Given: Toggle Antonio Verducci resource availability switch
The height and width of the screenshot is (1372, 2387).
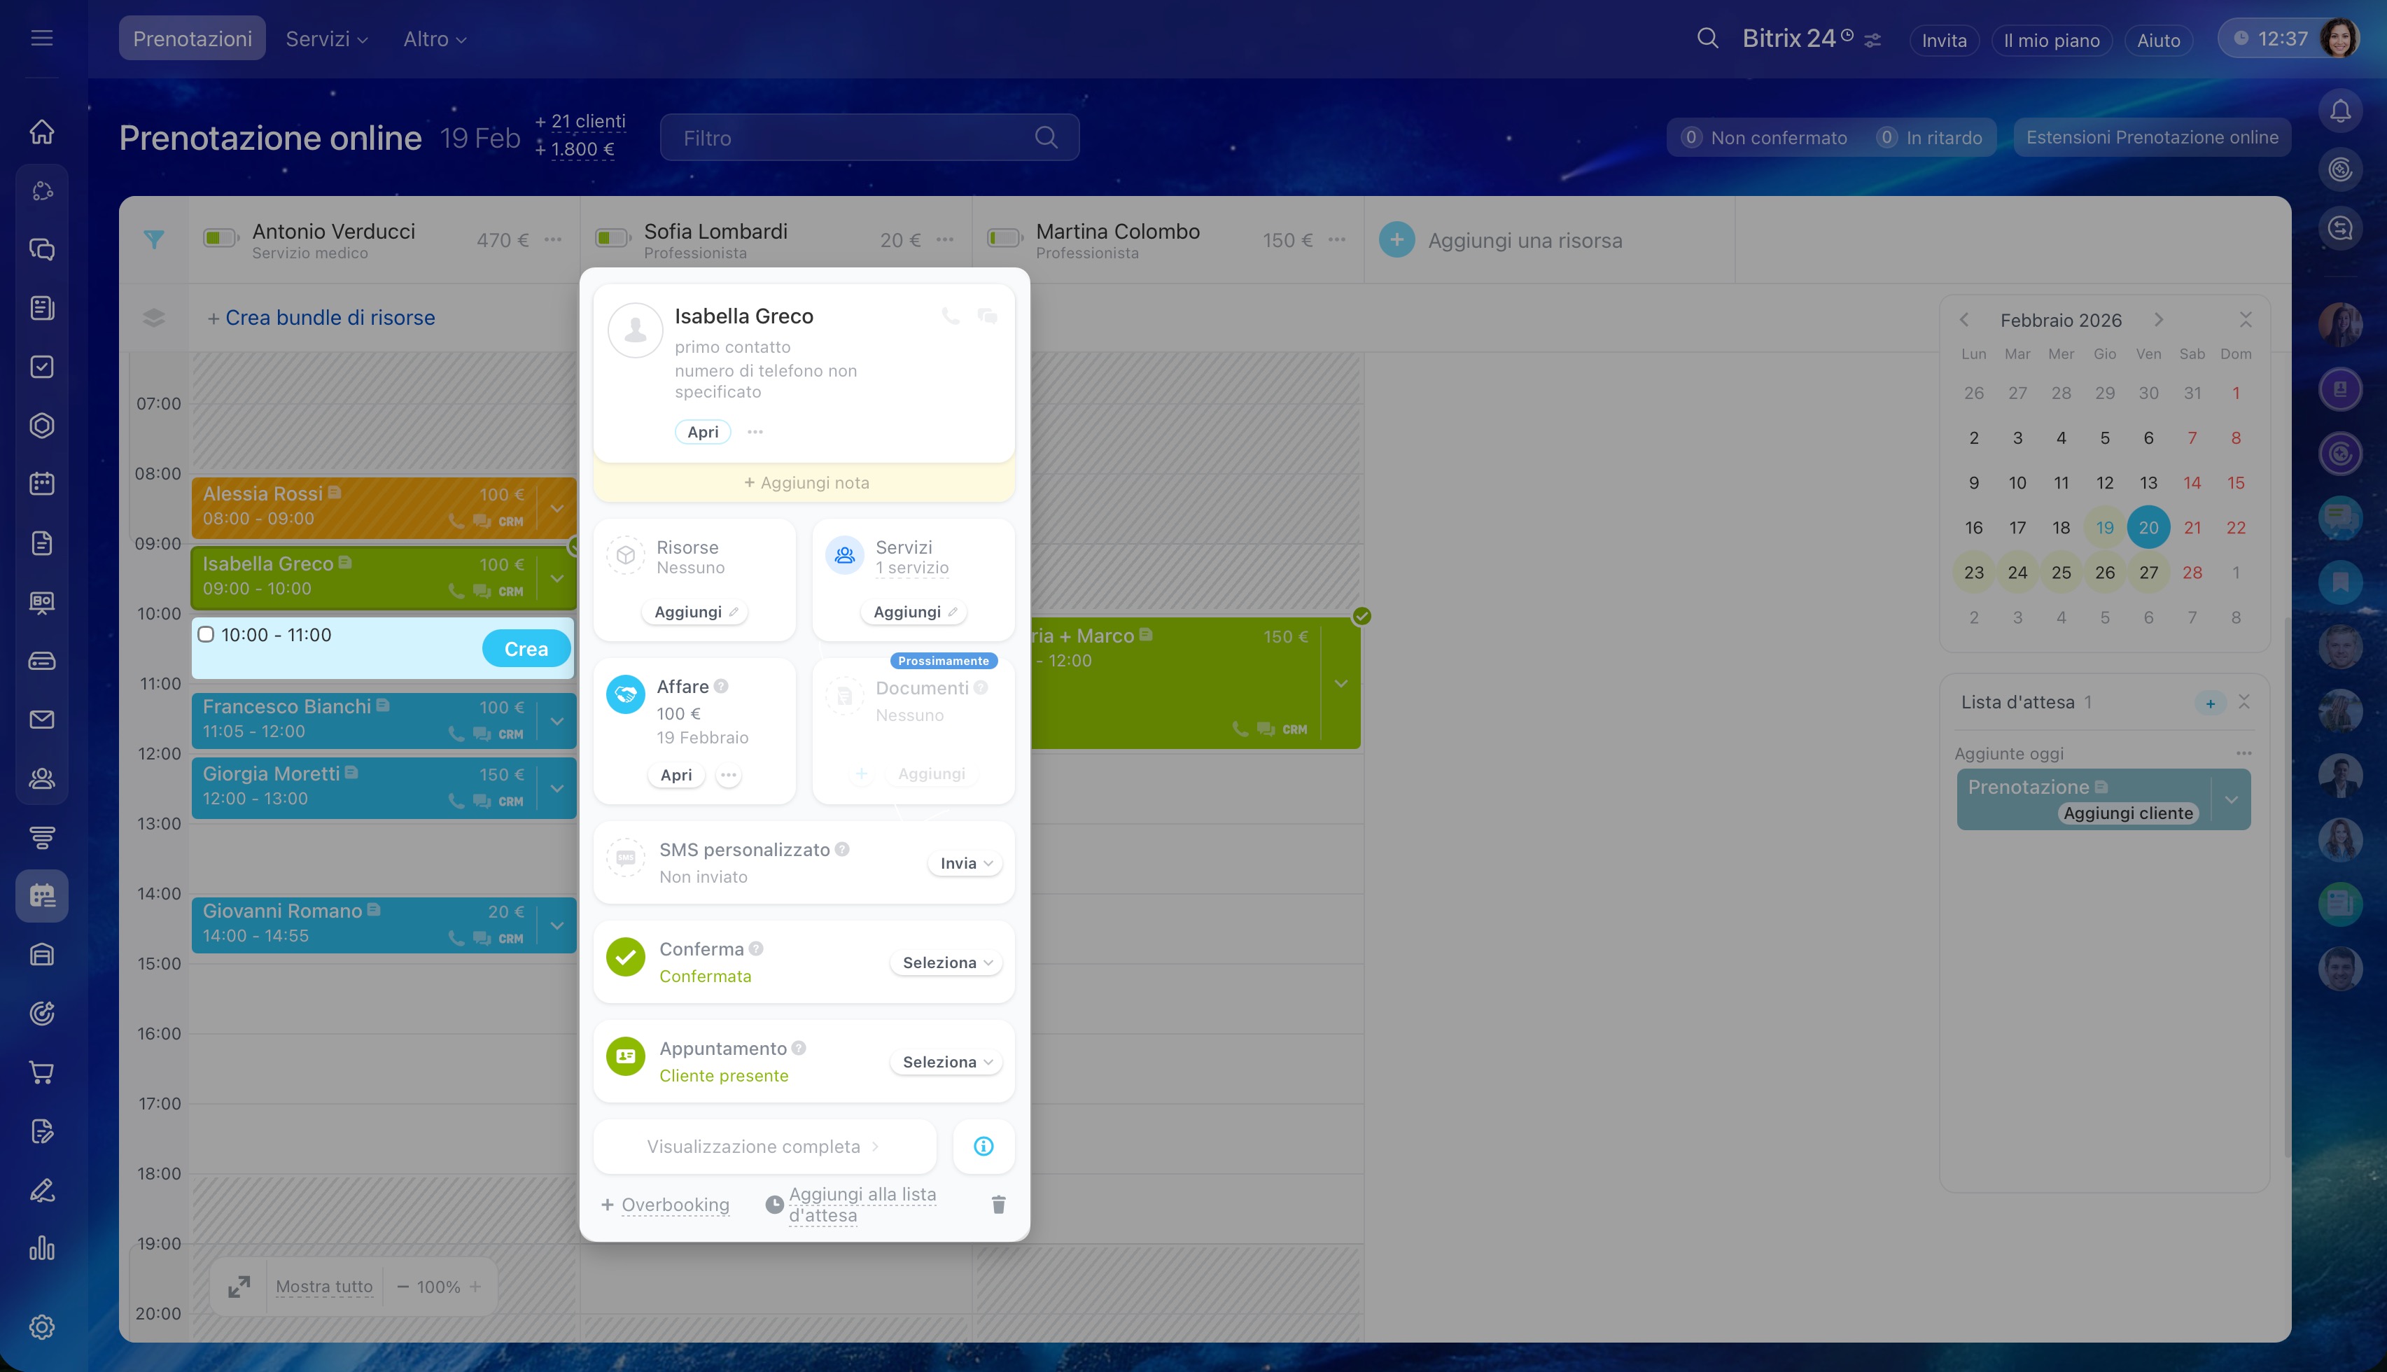Looking at the screenshot, I should tap(220, 239).
